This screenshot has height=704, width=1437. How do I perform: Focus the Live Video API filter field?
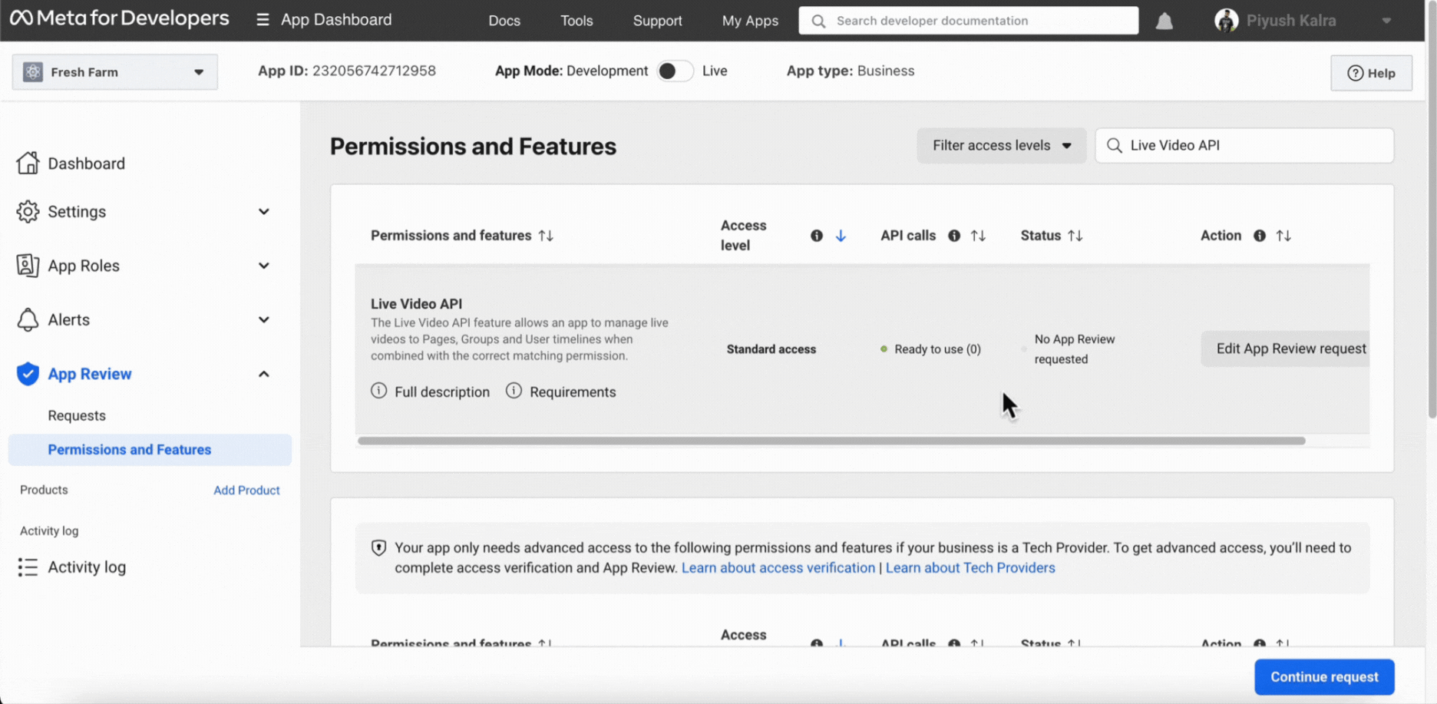tap(1244, 145)
